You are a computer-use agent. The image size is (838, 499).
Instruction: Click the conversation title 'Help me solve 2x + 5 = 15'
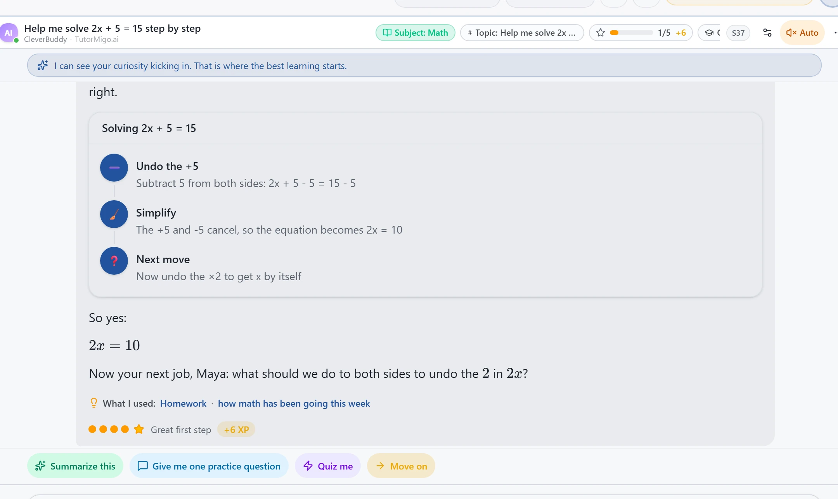tap(112, 28)
